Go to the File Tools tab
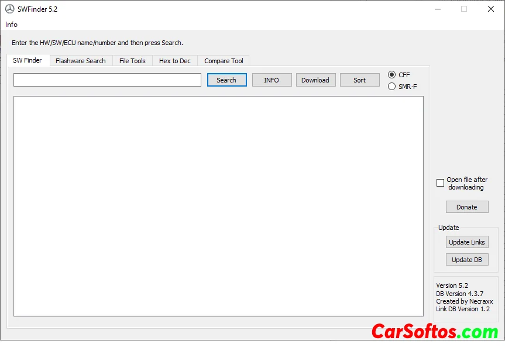The height and width of the screenshot is (351, 505). [x=132, y=61]
